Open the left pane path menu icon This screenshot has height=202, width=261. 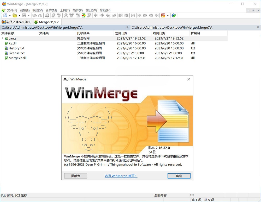tap(127, 27)
